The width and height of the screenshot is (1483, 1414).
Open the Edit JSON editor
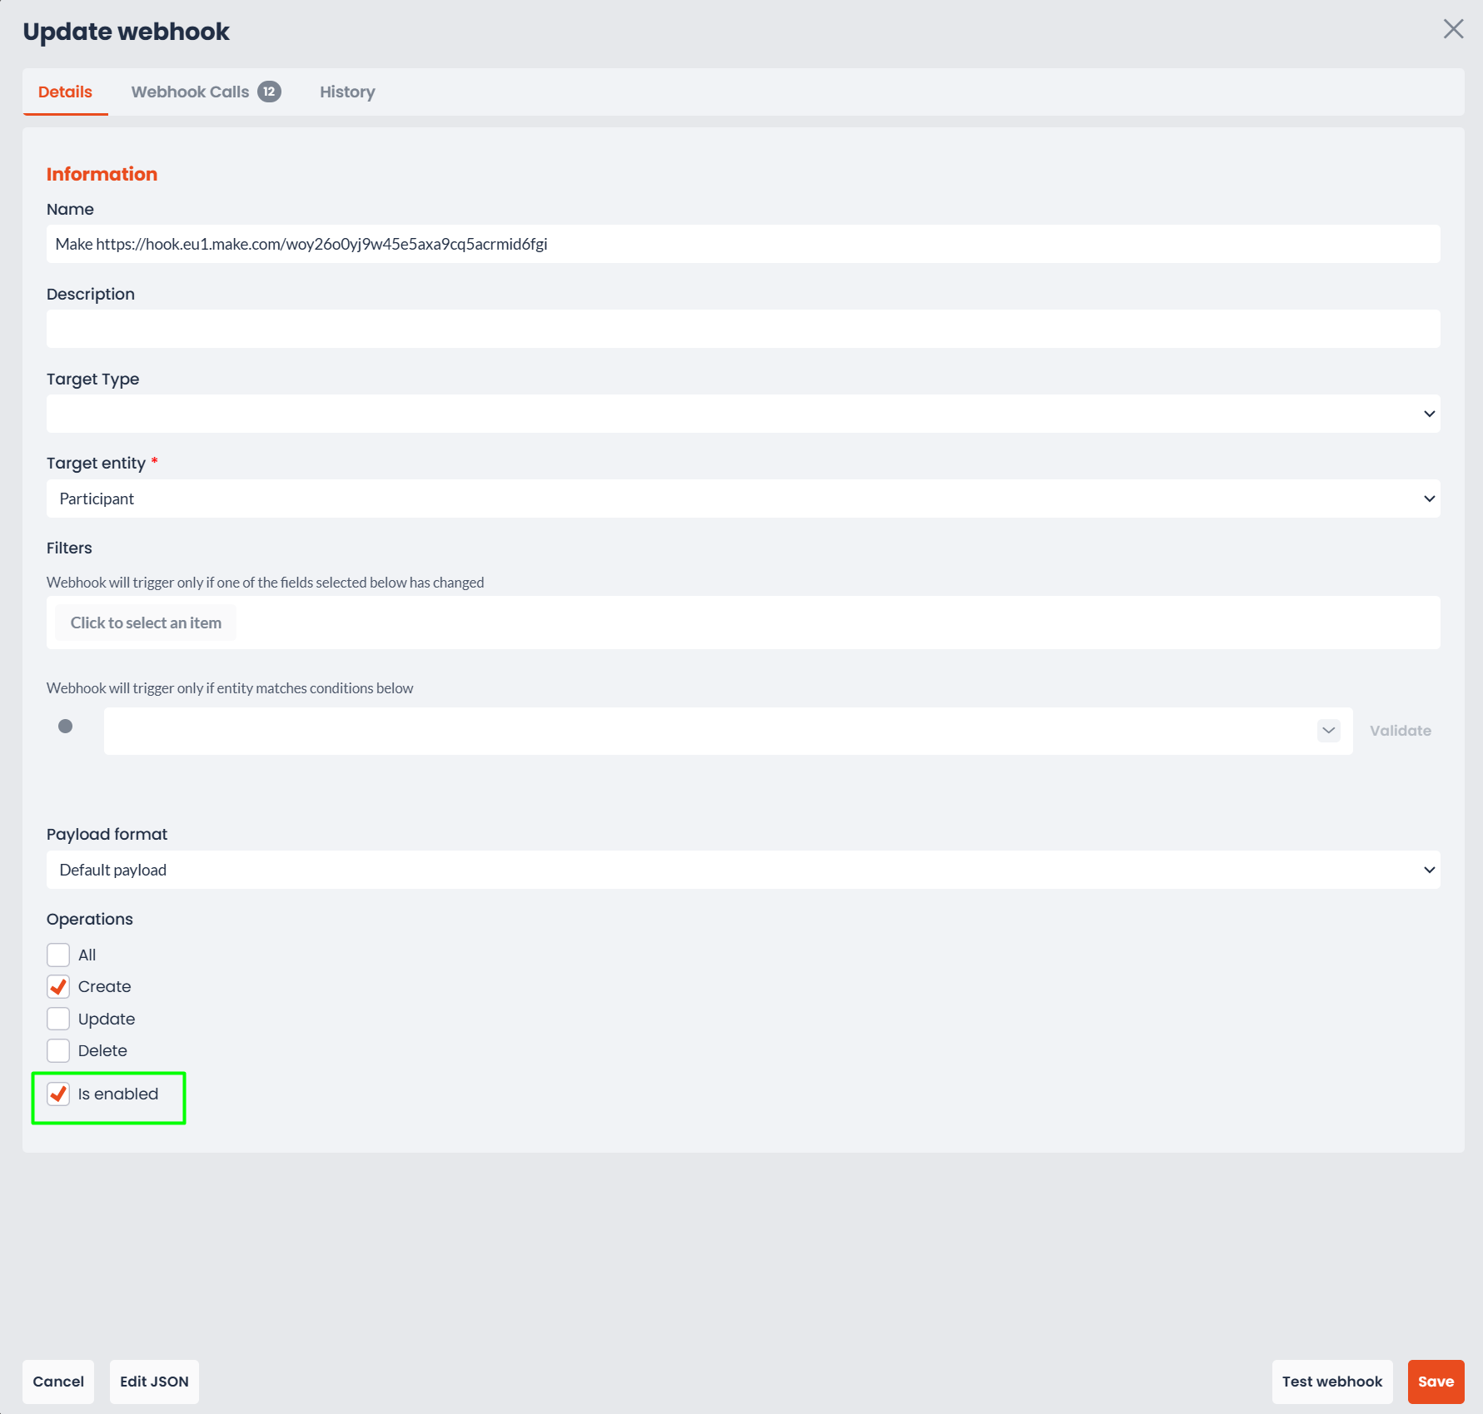pos(154,1382)
